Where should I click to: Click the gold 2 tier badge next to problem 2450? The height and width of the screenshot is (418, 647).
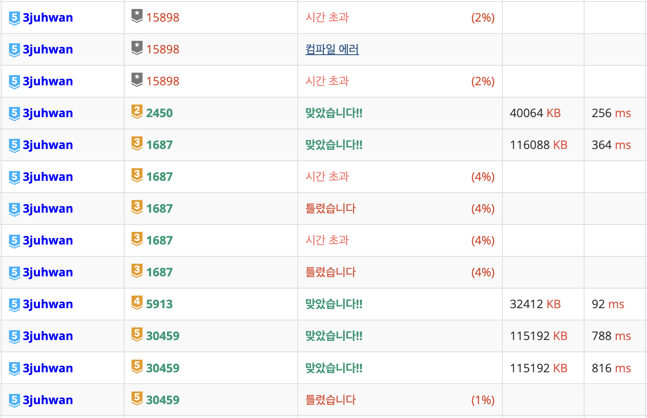click(x=137, y=111)
